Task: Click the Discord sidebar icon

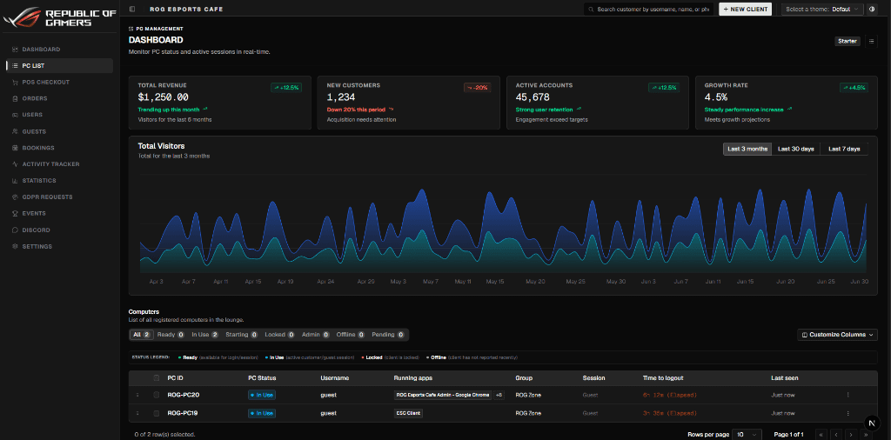Action: coord(16,230)
